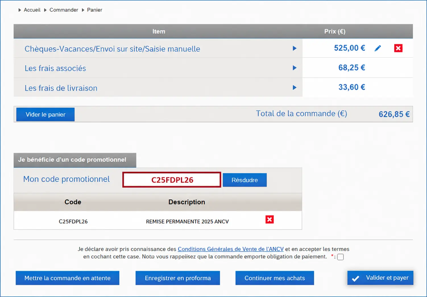Viewport: 427px width, 297px height.
Task: Click the Mon code promotionnel label
Action: [66, 179]
